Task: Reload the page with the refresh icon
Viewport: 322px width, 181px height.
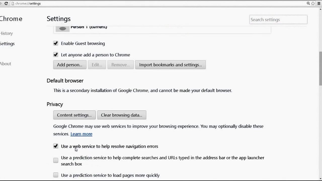Action: [6, 4]
